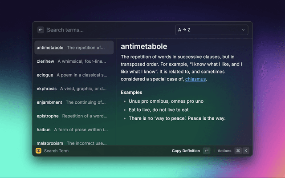Viewport: 285px width, 178px height.
Task: Open the ekphrasis entry
Action: pos(74,89)
